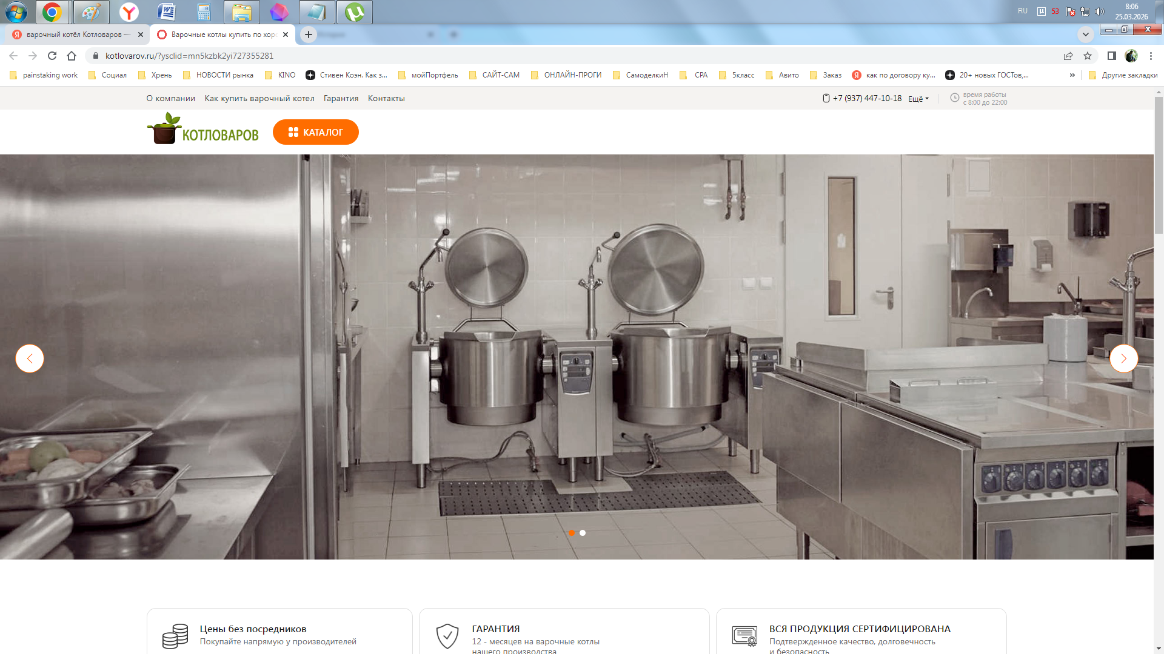The height and width of the screenshot is (654, 1164).
Task: Click the share page icon in address bar
Action: coord(1068,56)
